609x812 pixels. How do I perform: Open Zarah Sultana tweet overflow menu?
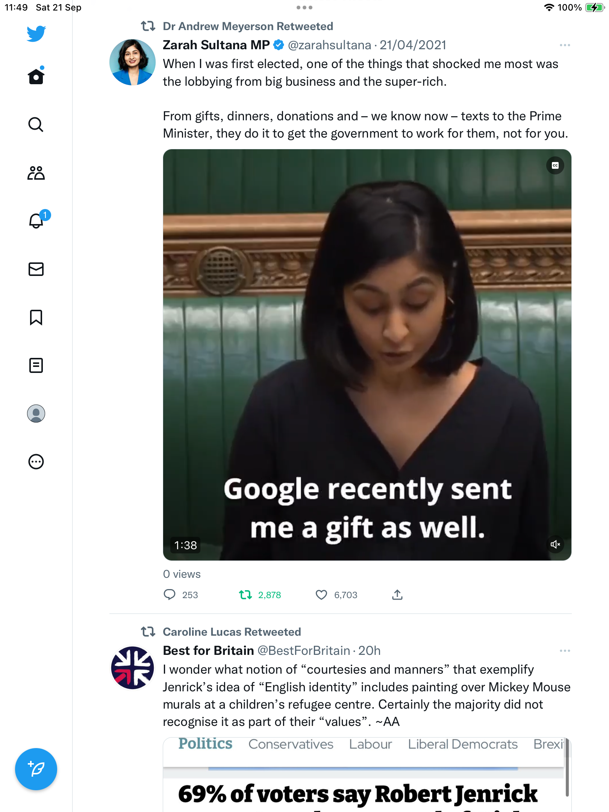[565, 45]
